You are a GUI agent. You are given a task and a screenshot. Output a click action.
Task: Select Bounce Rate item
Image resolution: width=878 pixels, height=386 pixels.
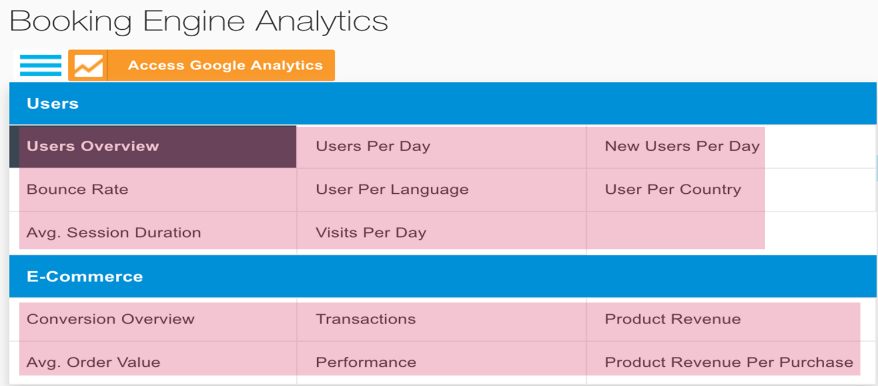(x=153, y=190)
